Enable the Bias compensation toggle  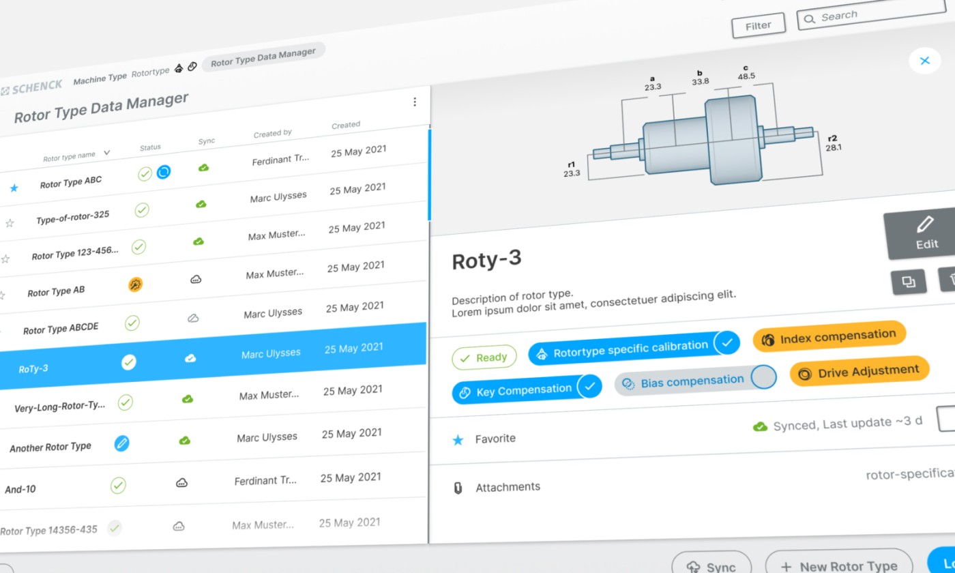click(763, 377)
